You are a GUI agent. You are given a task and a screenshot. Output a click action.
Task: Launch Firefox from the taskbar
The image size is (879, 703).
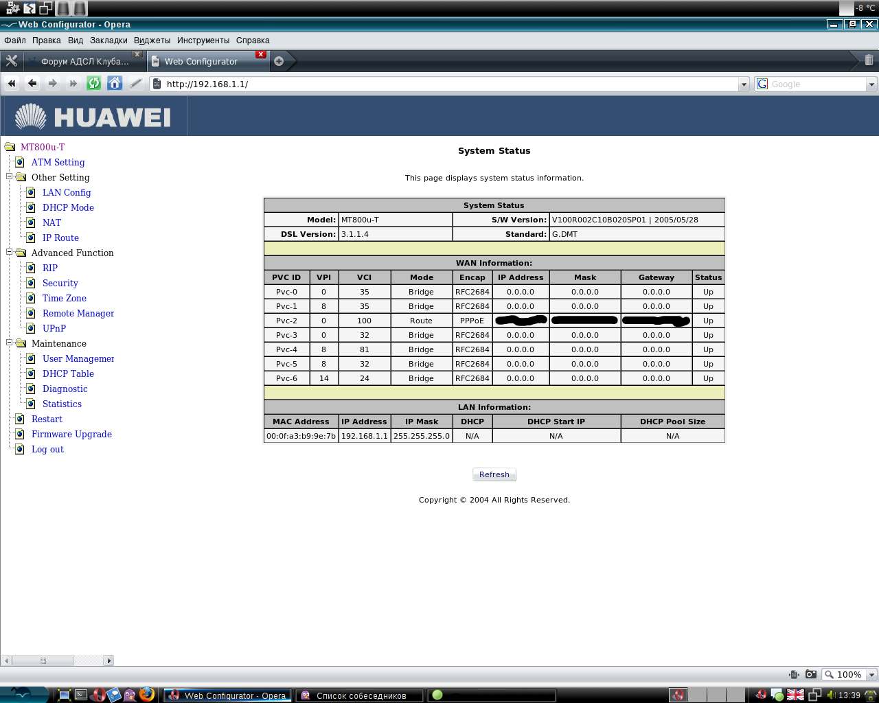click(146, 695)
